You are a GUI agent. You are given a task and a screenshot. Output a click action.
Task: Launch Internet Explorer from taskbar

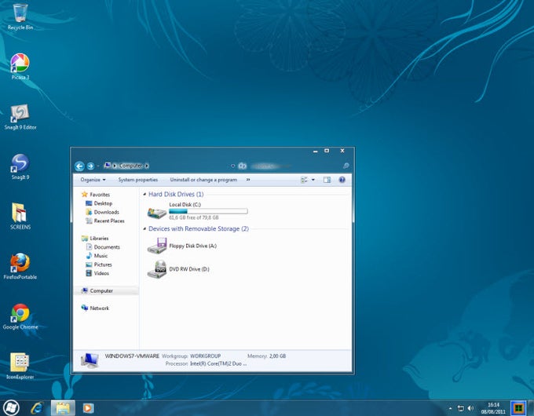(x=37, y=408)
